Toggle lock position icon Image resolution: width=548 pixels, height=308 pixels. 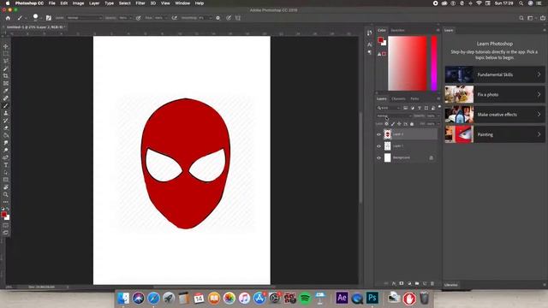pos(399,123)
